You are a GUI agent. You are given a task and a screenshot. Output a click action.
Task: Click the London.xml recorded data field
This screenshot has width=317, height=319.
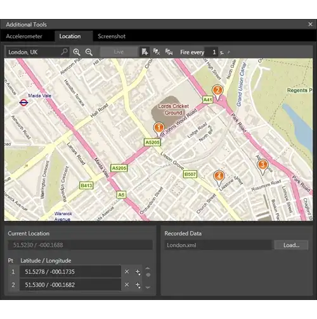[x=218, y=245]
